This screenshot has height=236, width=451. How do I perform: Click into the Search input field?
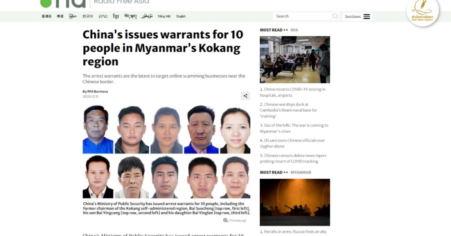coord(302,16)
